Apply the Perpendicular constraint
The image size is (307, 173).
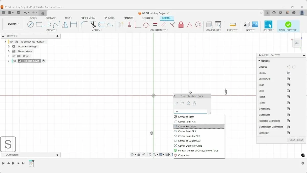172,25
